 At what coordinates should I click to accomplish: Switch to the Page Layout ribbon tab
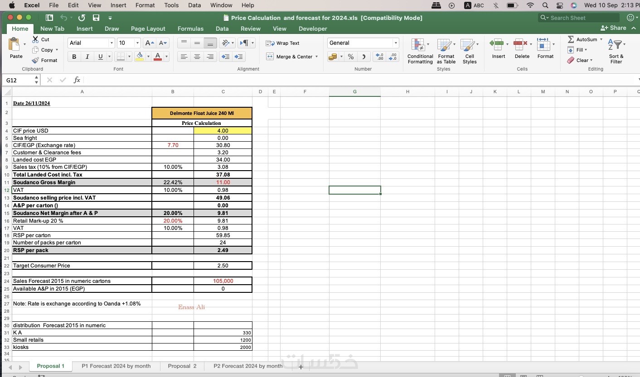(148, 29)
